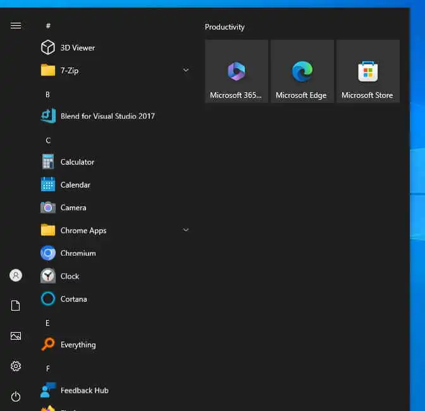425x411 pixels.
Task: Open Documents from the left rail
Action: point(16,306)
